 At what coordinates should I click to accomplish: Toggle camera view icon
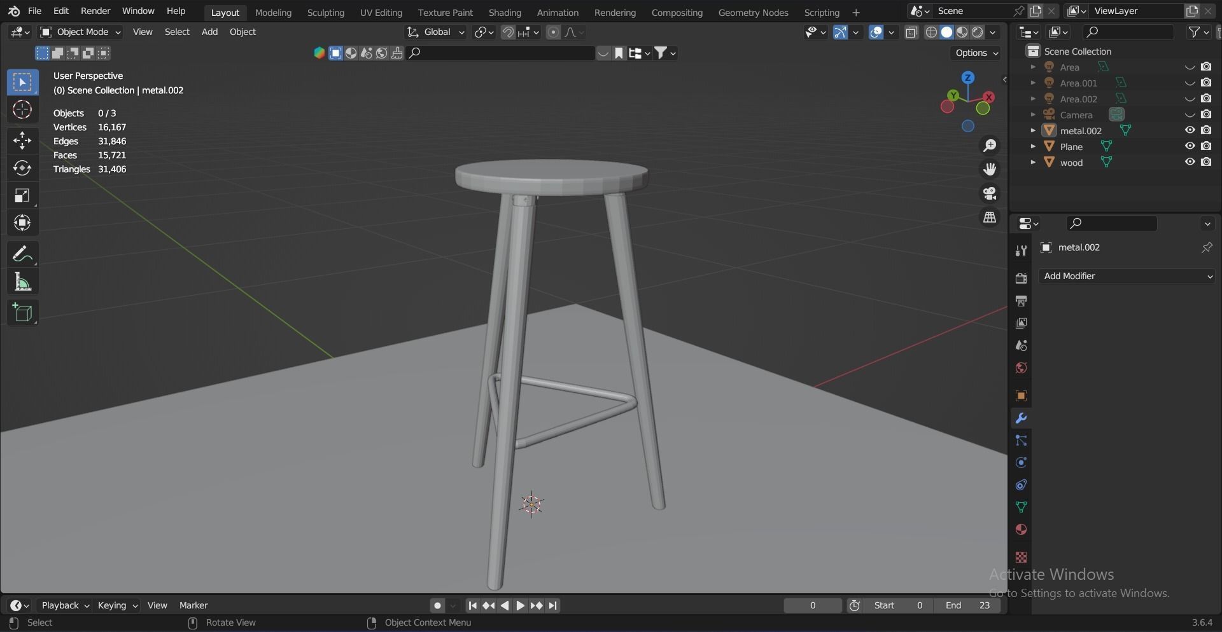click(x=990, y=193)
